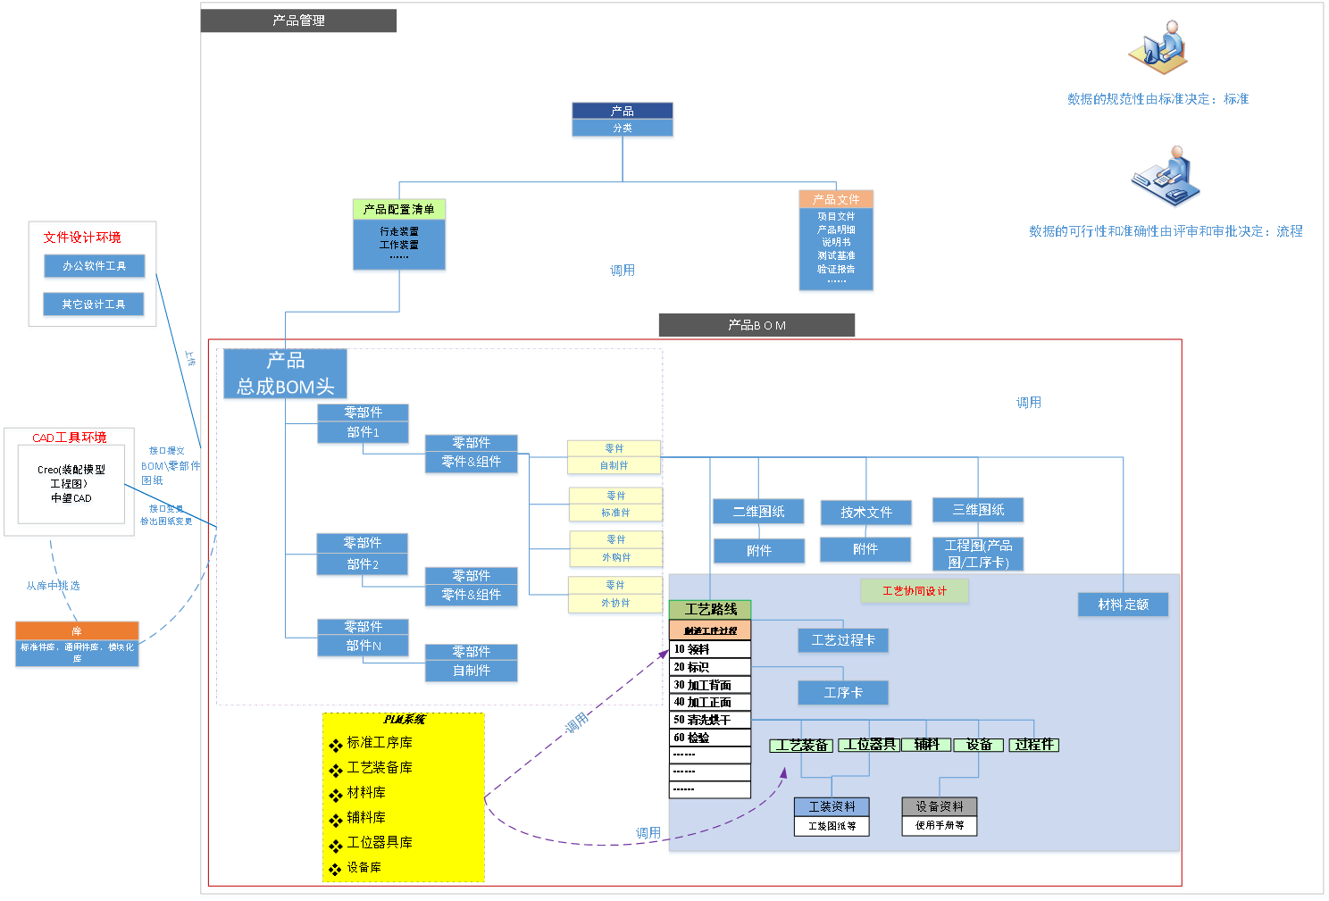Click the diamond bullet beside 材料库
This screenshot has width=1329, height=901.
click(x=335, y=795)
